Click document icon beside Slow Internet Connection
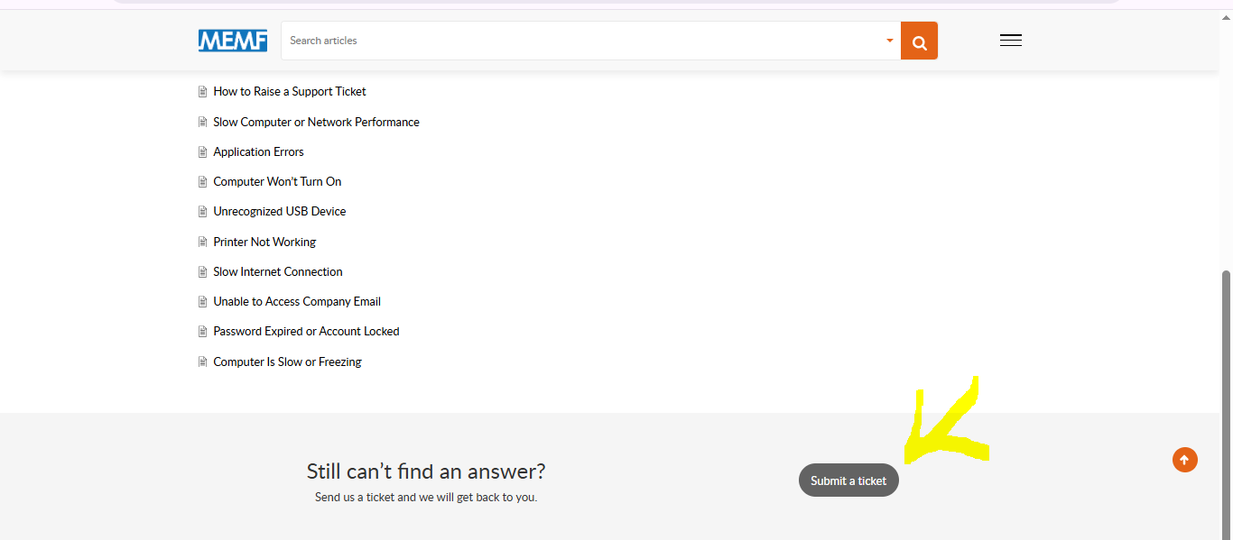The height and width of the screenshot is (540, 1233). click(203, 272)
